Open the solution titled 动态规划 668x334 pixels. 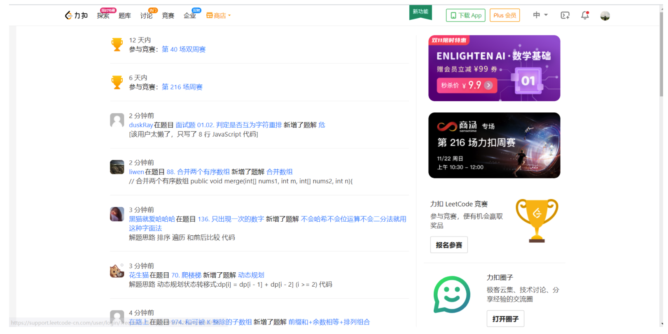click(251, 275)
